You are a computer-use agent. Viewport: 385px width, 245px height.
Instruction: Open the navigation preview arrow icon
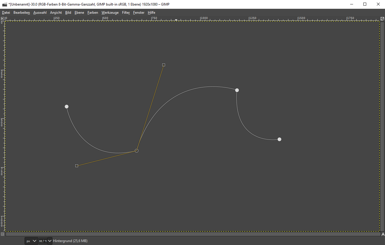pos(383,234)
